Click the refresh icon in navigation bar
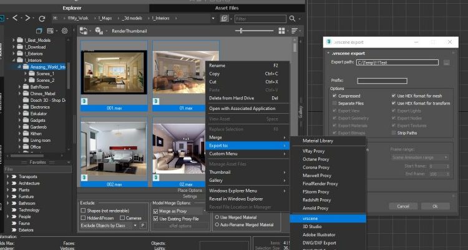The image size is (468, 250). (x=43, y=19)
